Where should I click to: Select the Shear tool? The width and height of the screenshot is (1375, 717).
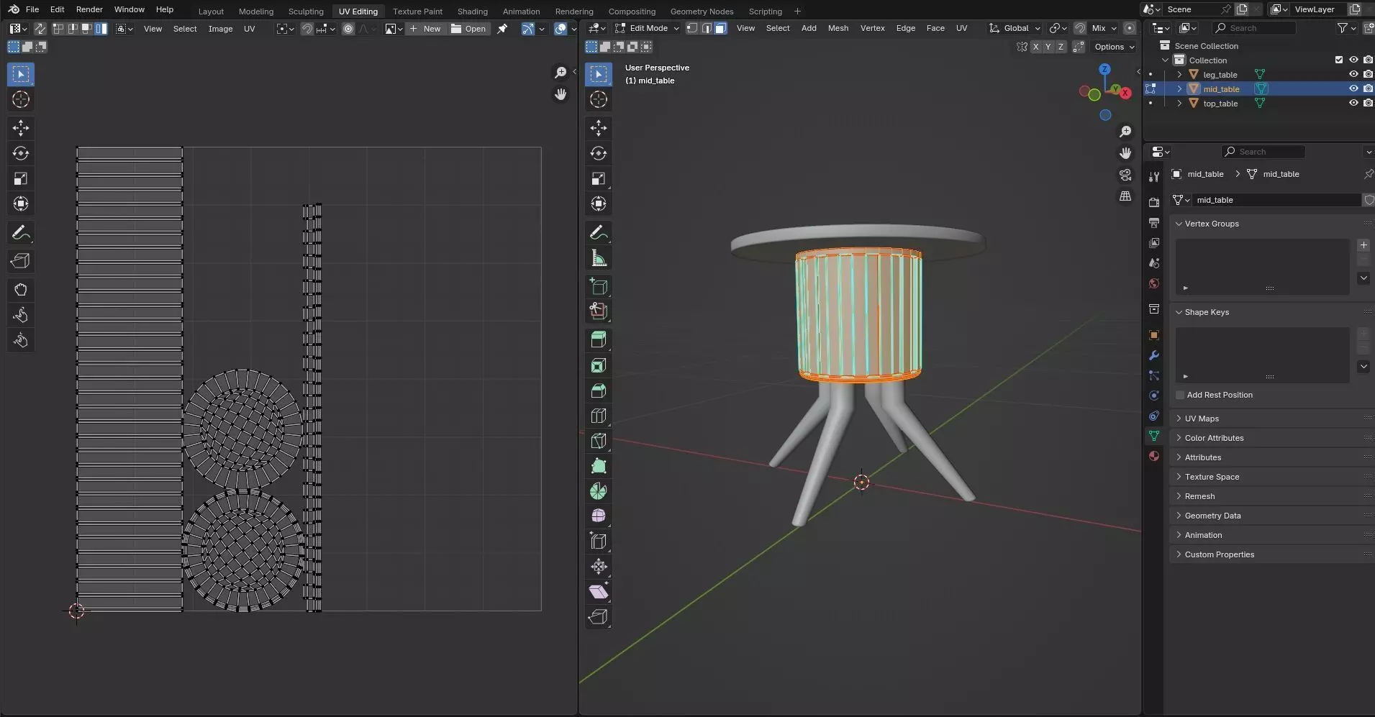click(599, 592)
